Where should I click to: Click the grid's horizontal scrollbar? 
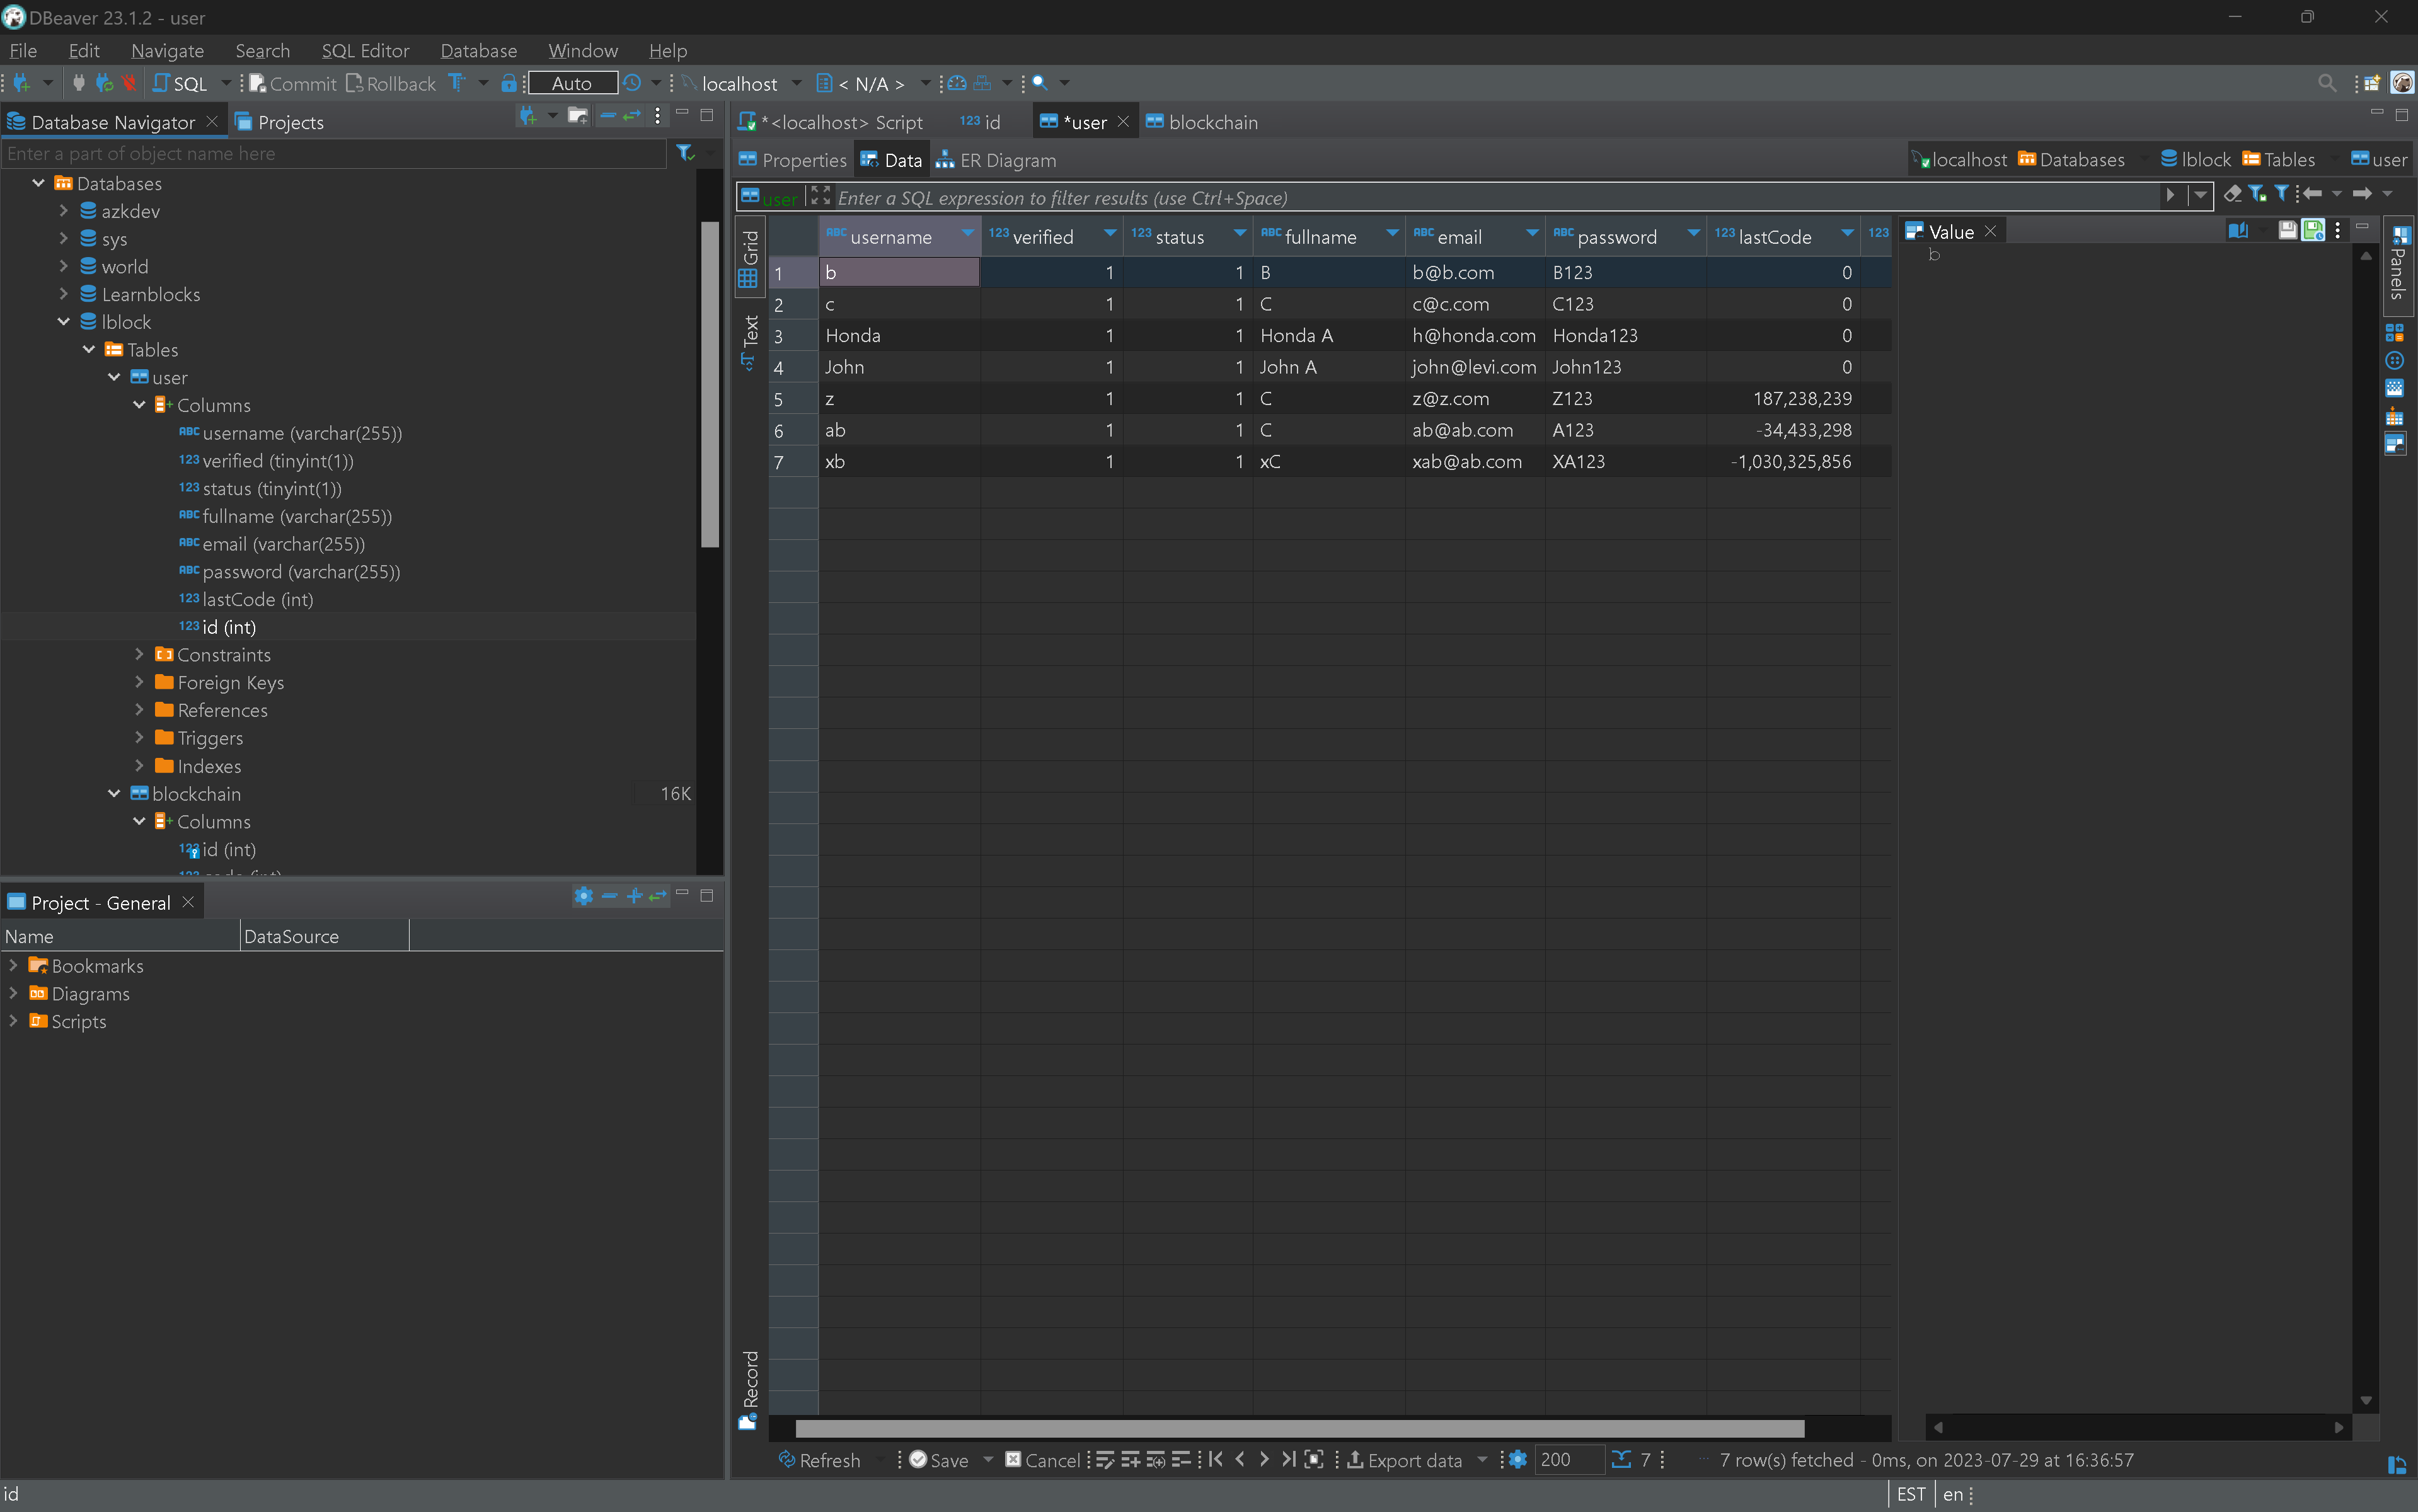click(1300, 1428)
